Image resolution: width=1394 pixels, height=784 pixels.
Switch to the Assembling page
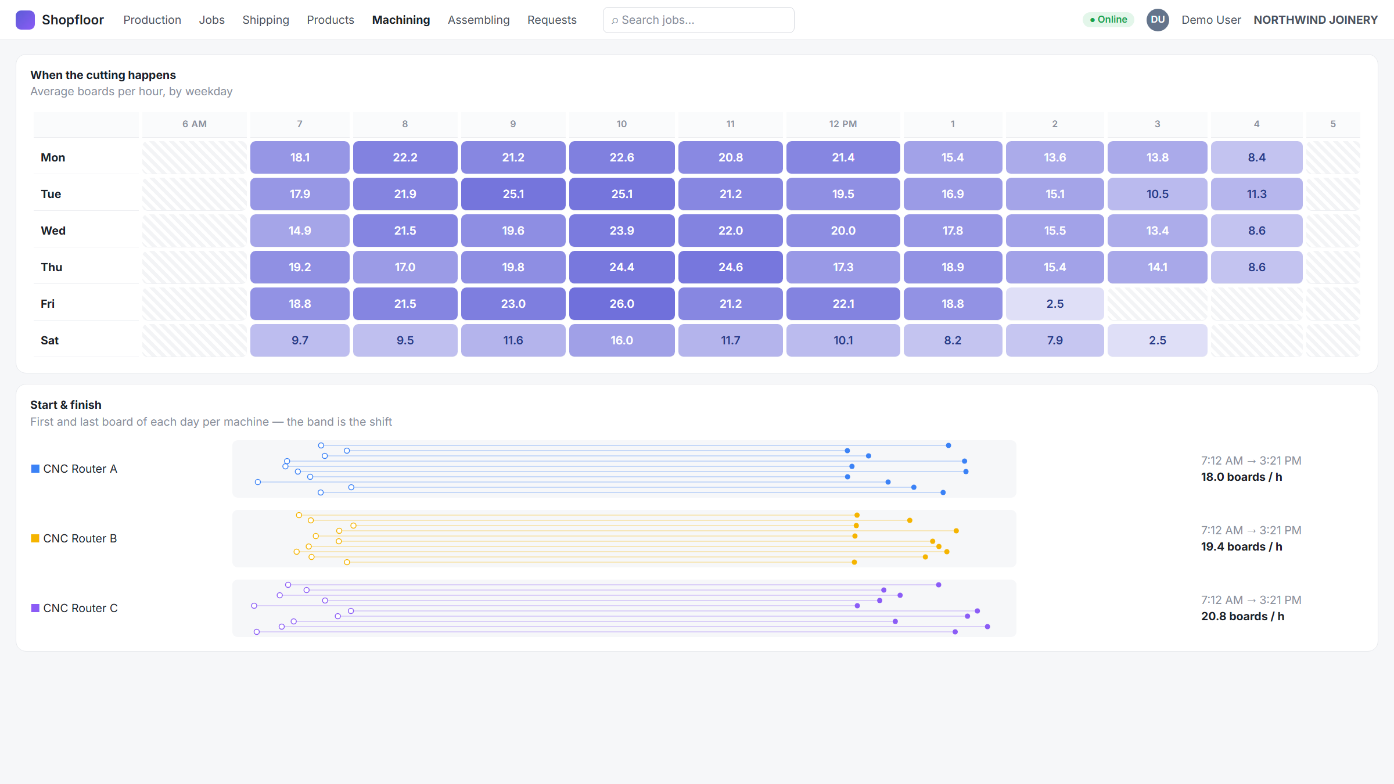(479, 20)
